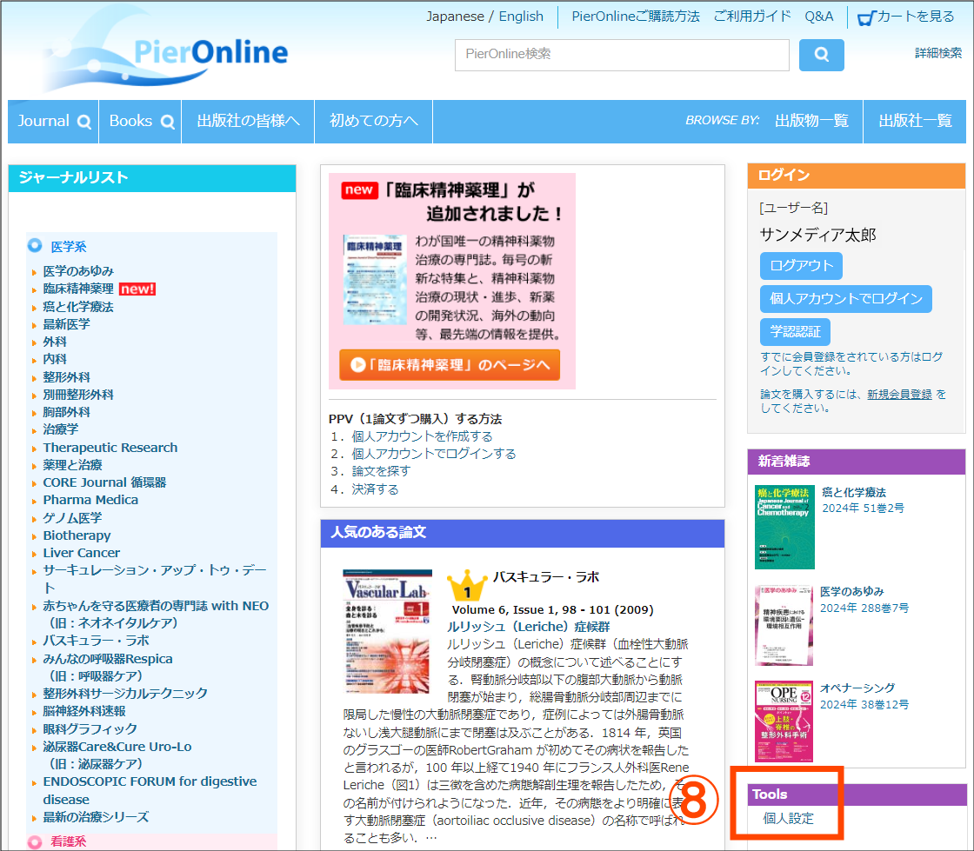Open 詳細検索 advanced search
Screen dimensions: 974x851
(938, 53)
